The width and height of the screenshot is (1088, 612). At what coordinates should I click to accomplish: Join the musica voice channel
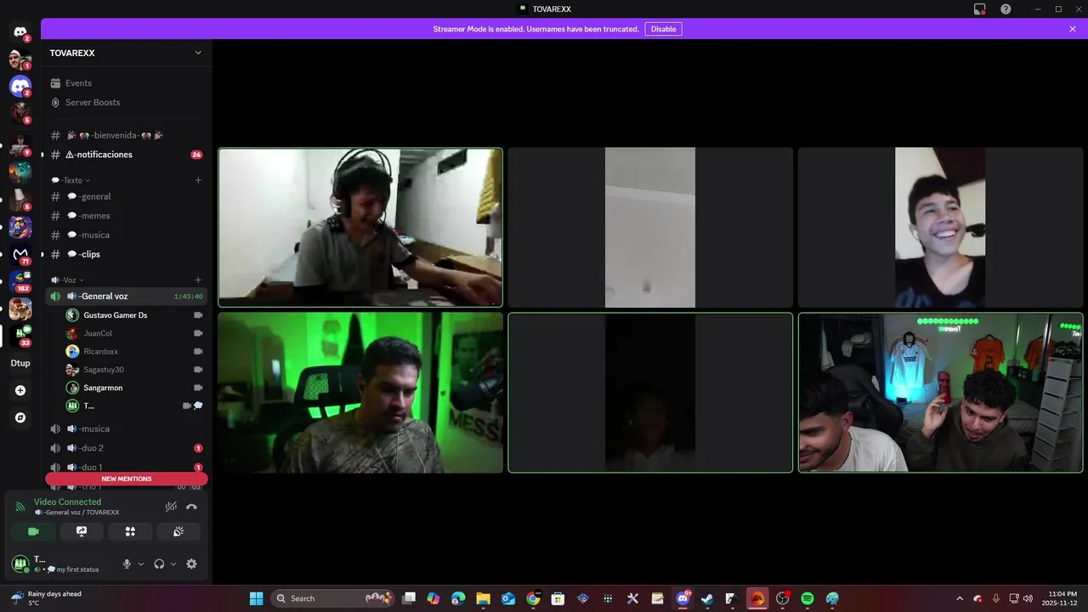[x=126, y=428]
